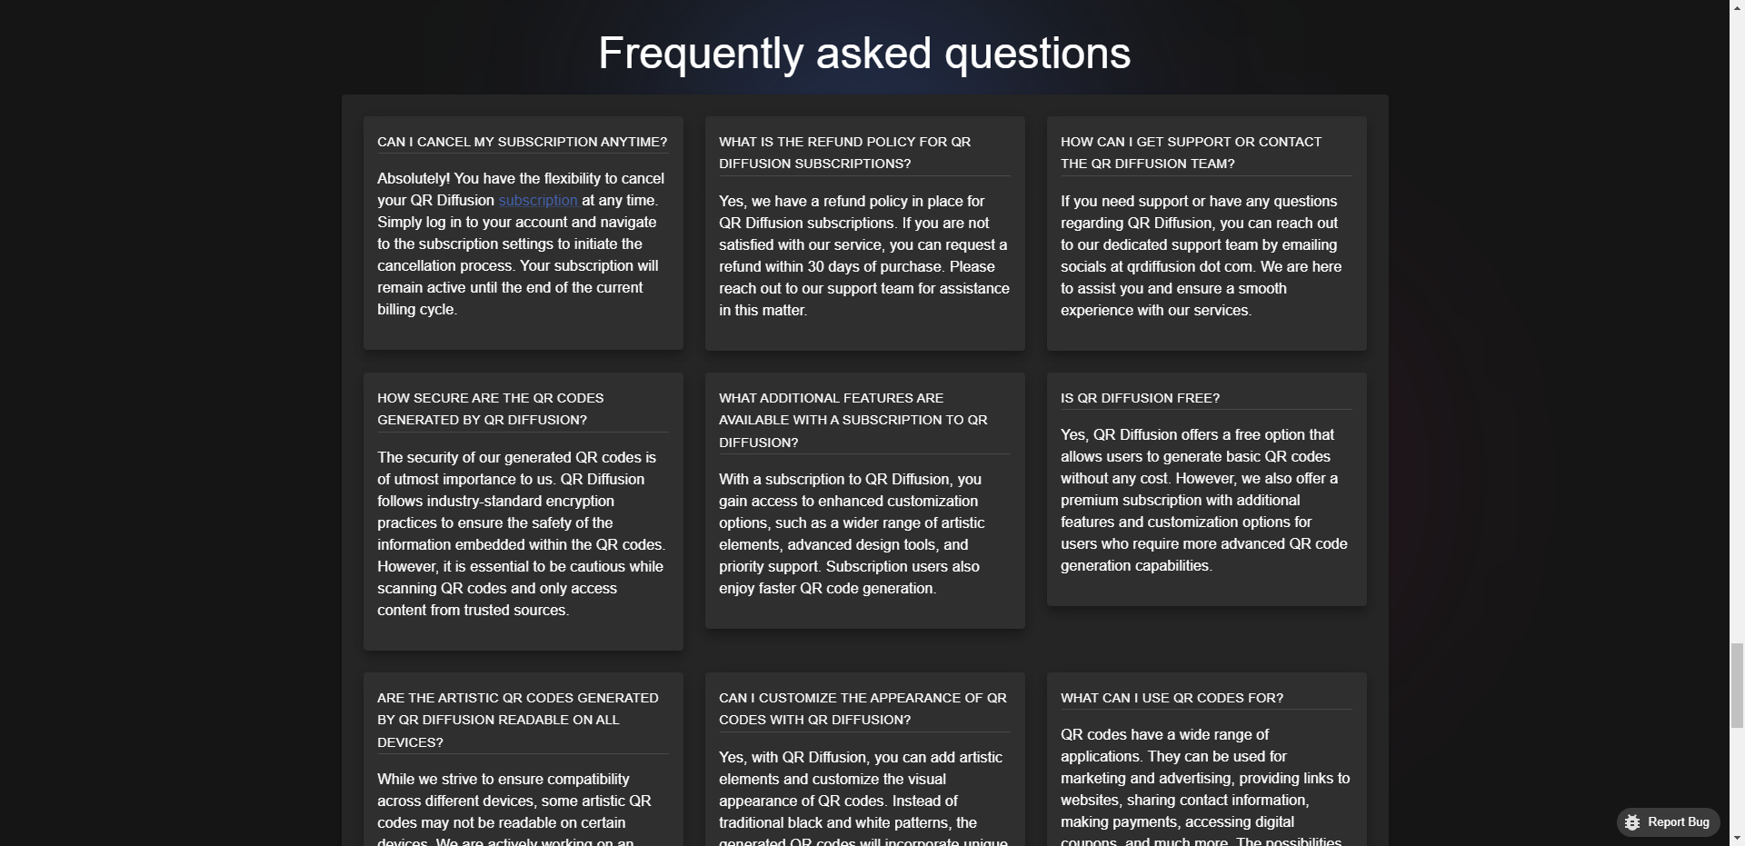Click the support or contact team question
Image resolution: width=1745 pixels, height=846 pixels.
1191,153
